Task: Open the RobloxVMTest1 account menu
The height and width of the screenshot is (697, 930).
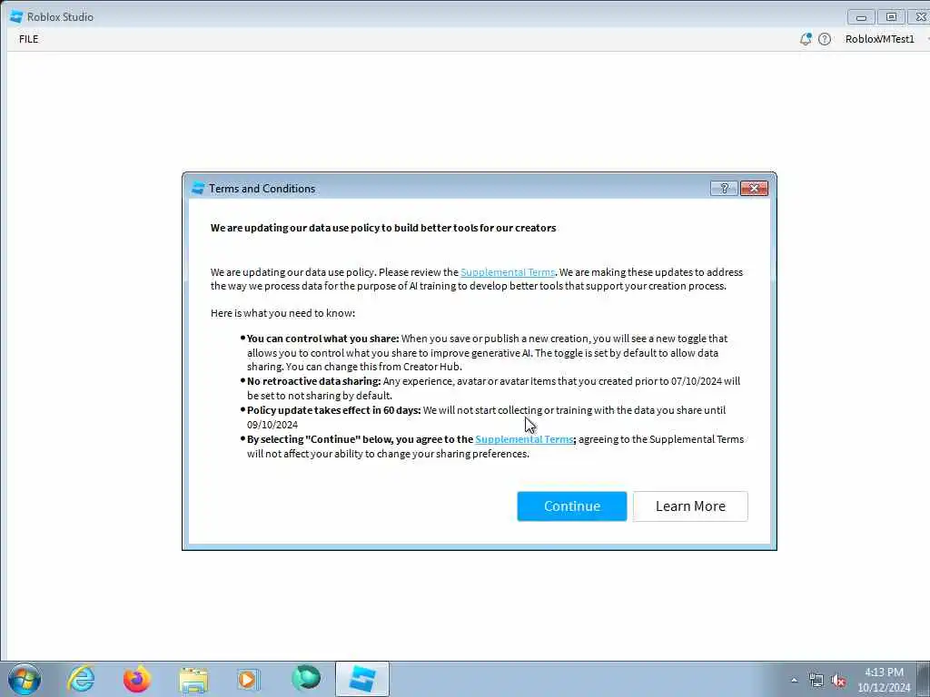Action: [x=879, y=39]
